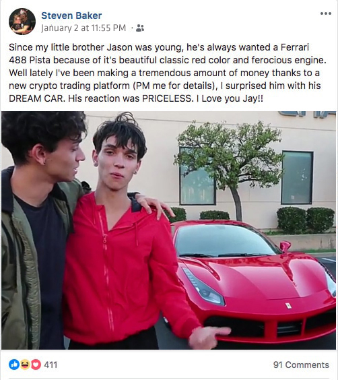Viewport: 338px width, 380px height.
Task: Open the January 2 at 11:55 PM timestamp
Action: 83,28
